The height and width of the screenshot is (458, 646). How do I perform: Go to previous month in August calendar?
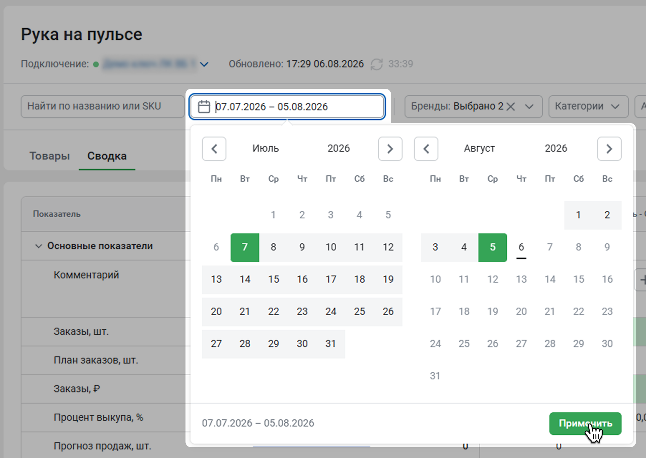pos(426,149)
